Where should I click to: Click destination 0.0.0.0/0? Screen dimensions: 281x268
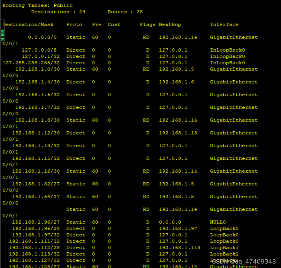point(42,37)
